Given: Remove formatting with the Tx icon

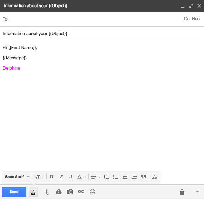Looking at the screenshot, I should (155, 177).
